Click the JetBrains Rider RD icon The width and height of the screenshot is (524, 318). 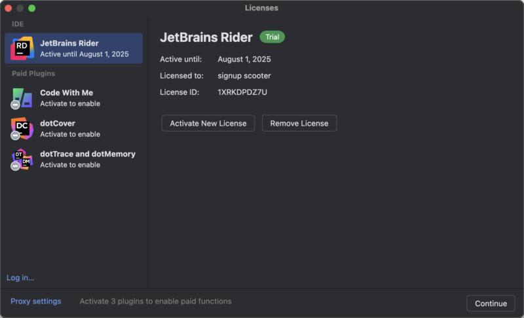point(22,48)
